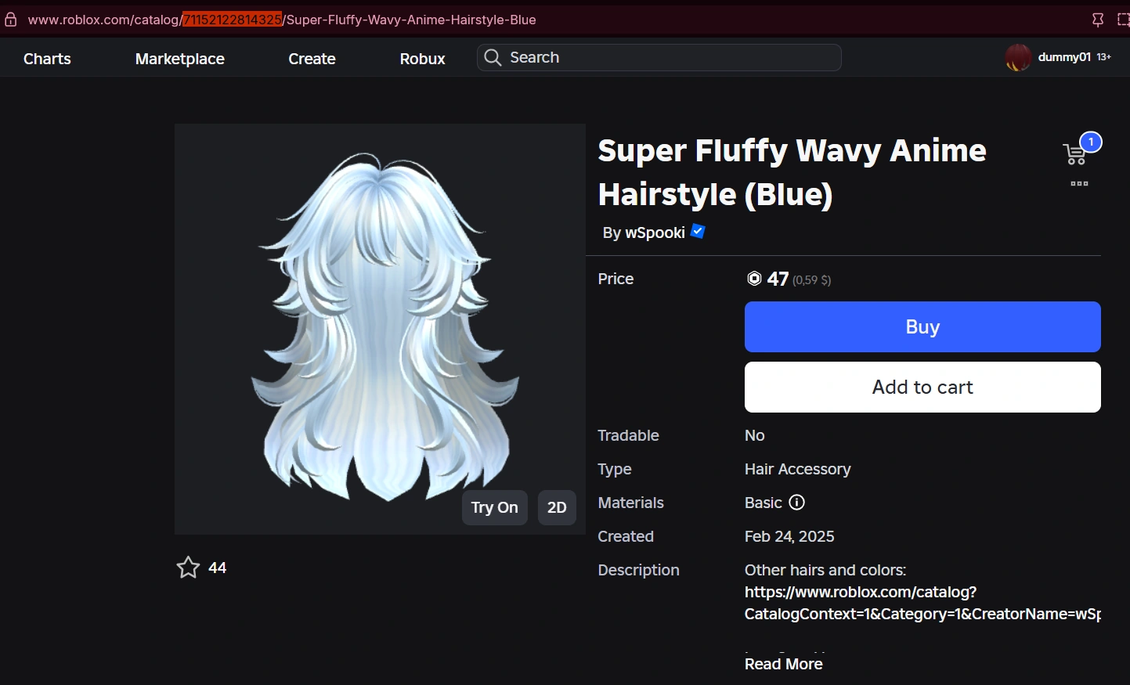Click the Buy button
Image resolution: width=1130 pixels, height=685 pixels.
(922, 326)
